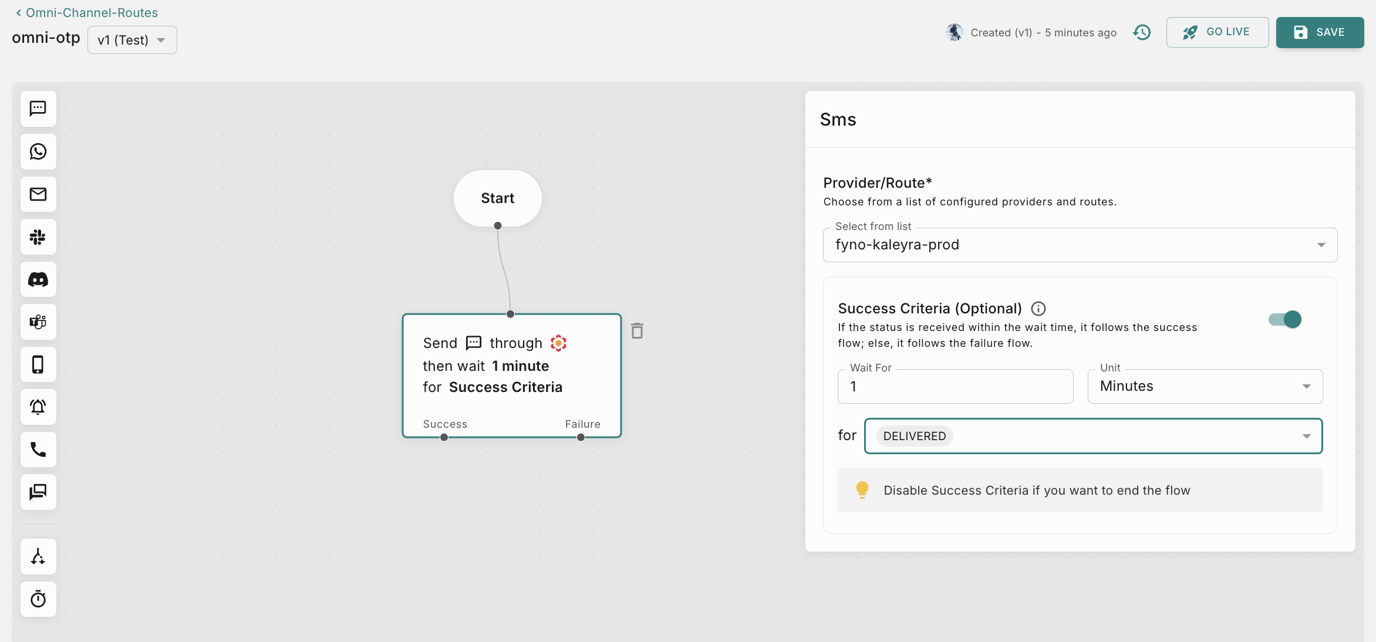Add a Slack channel node

pos(38,237)
